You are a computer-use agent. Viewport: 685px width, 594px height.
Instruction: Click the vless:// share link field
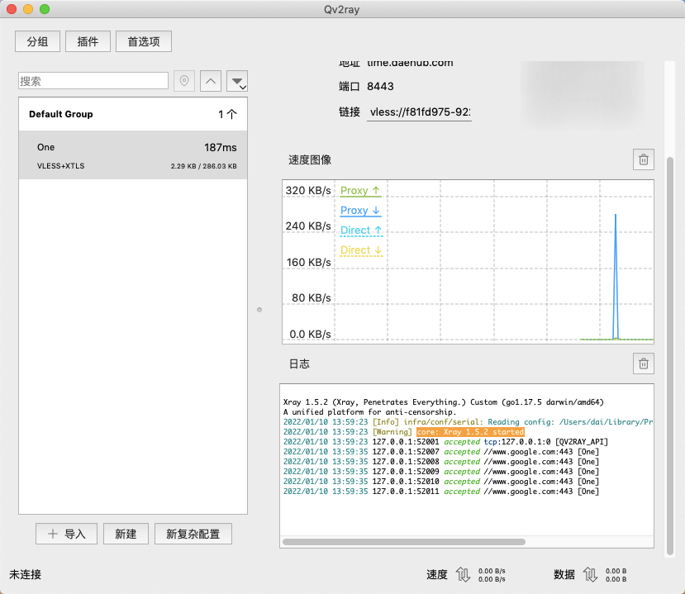(x=419, y=112)
